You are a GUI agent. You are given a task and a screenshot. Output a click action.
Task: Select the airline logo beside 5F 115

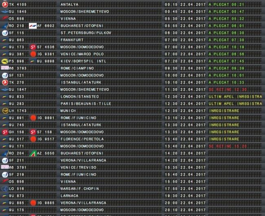coord(5,33)
